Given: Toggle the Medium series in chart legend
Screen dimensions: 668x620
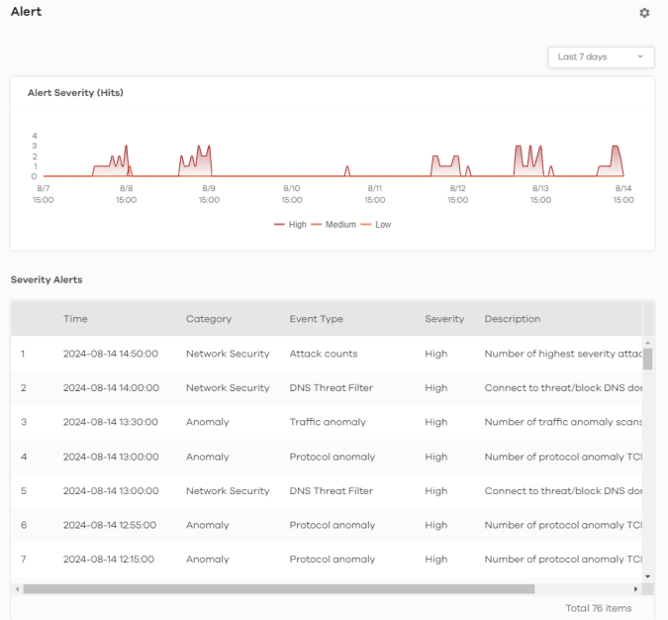Looking at the screenshot, I should [334, 225].
